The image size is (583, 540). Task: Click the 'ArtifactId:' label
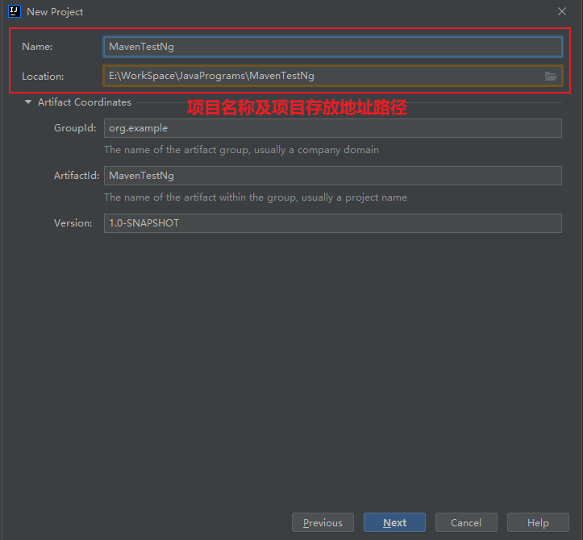[x=77, y=176]
